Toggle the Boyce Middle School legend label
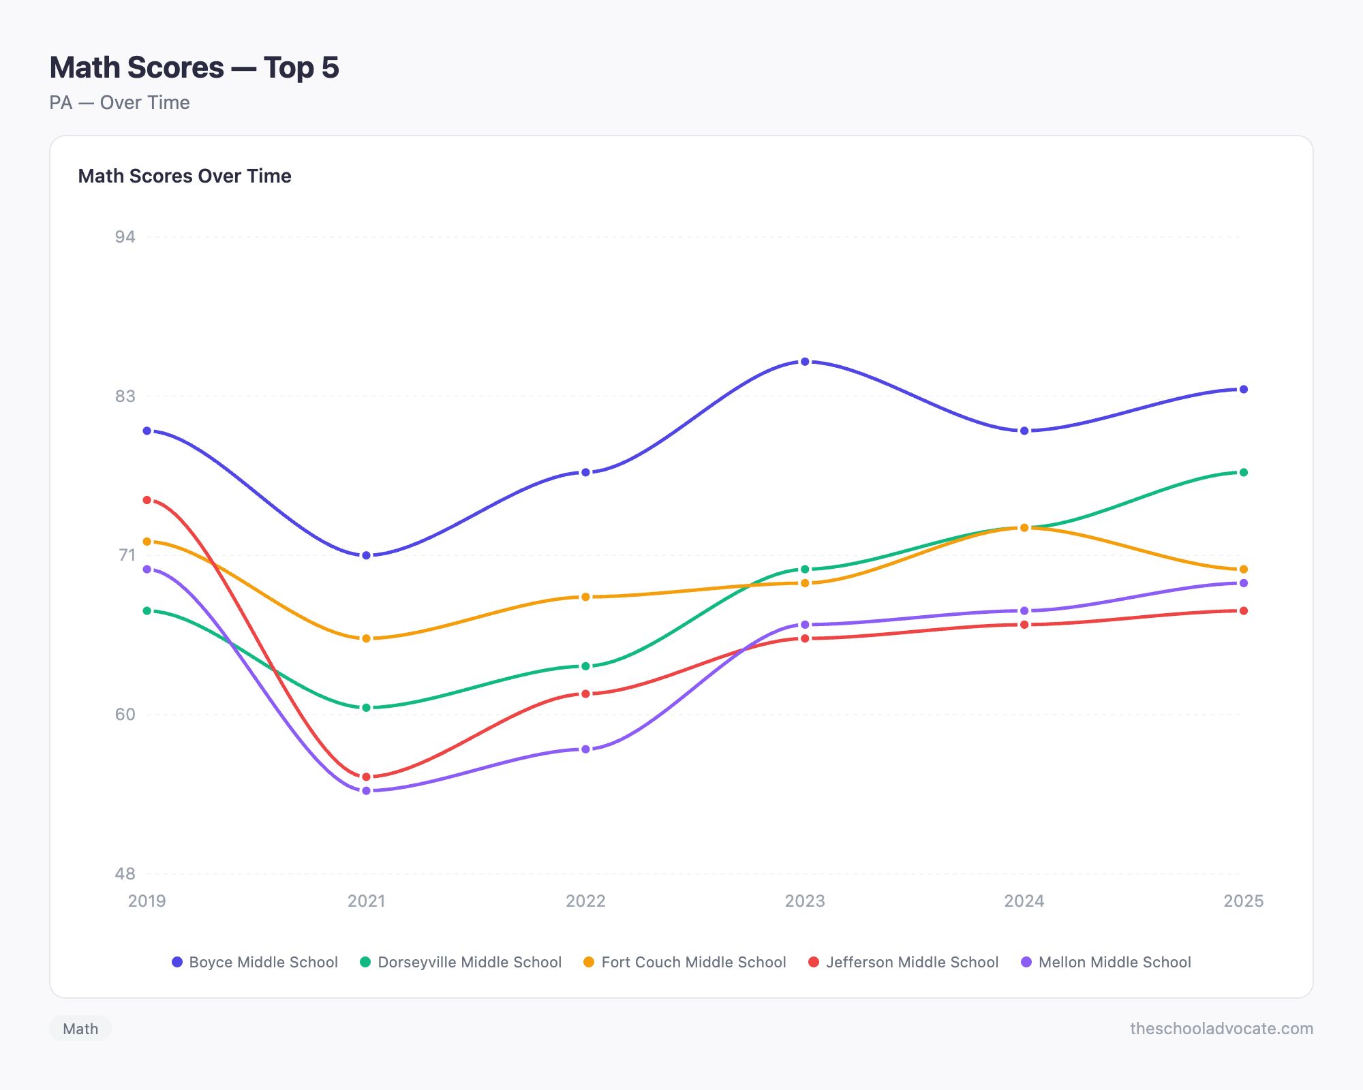Screen dimensions: 1363x1090 pos(263,962)
